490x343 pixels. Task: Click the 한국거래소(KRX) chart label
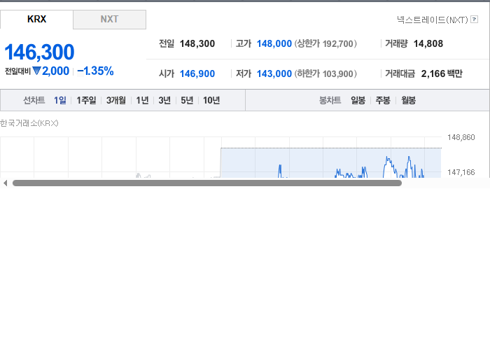tap(29, 123)
